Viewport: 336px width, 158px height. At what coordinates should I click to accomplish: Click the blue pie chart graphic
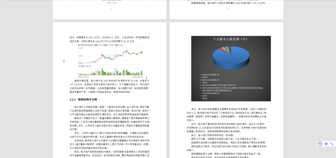coord(231,58)
